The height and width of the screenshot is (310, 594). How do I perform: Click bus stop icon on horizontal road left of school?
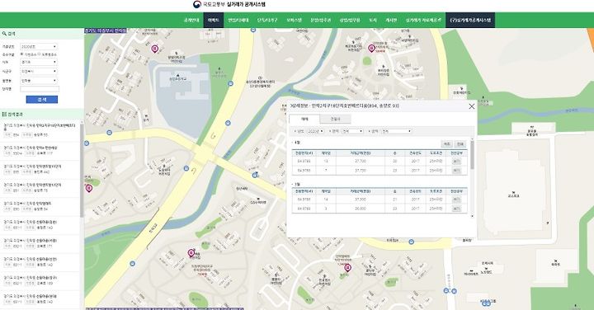coord(109,133)
